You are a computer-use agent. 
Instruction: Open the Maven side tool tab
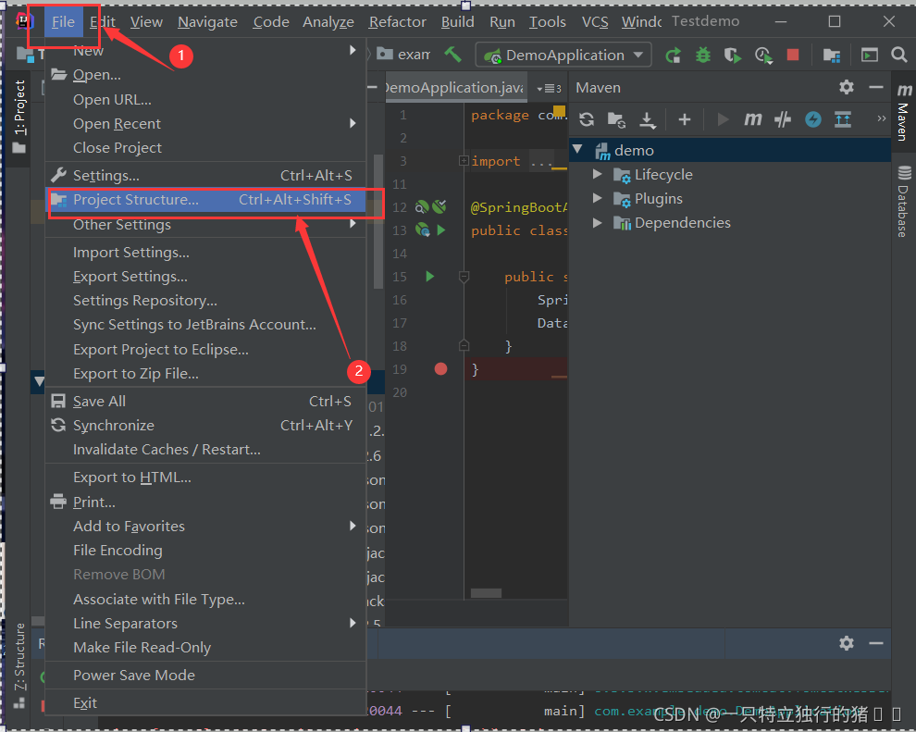click(x=903, y=112)
